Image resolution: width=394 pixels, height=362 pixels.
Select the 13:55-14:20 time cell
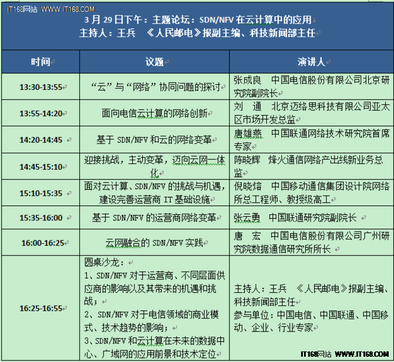click(40, 113)
